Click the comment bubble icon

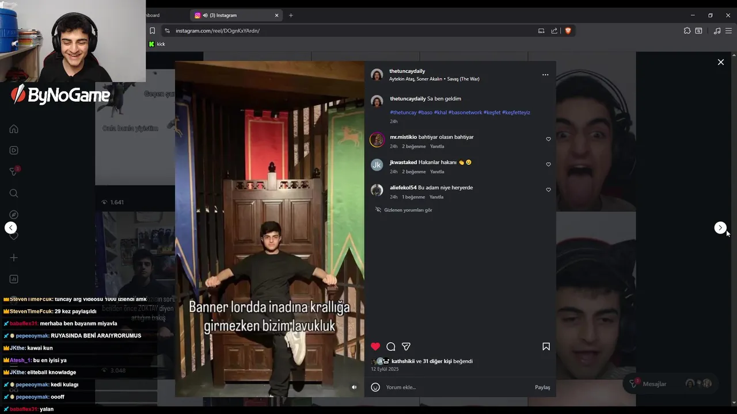click(x=391, y=346)
